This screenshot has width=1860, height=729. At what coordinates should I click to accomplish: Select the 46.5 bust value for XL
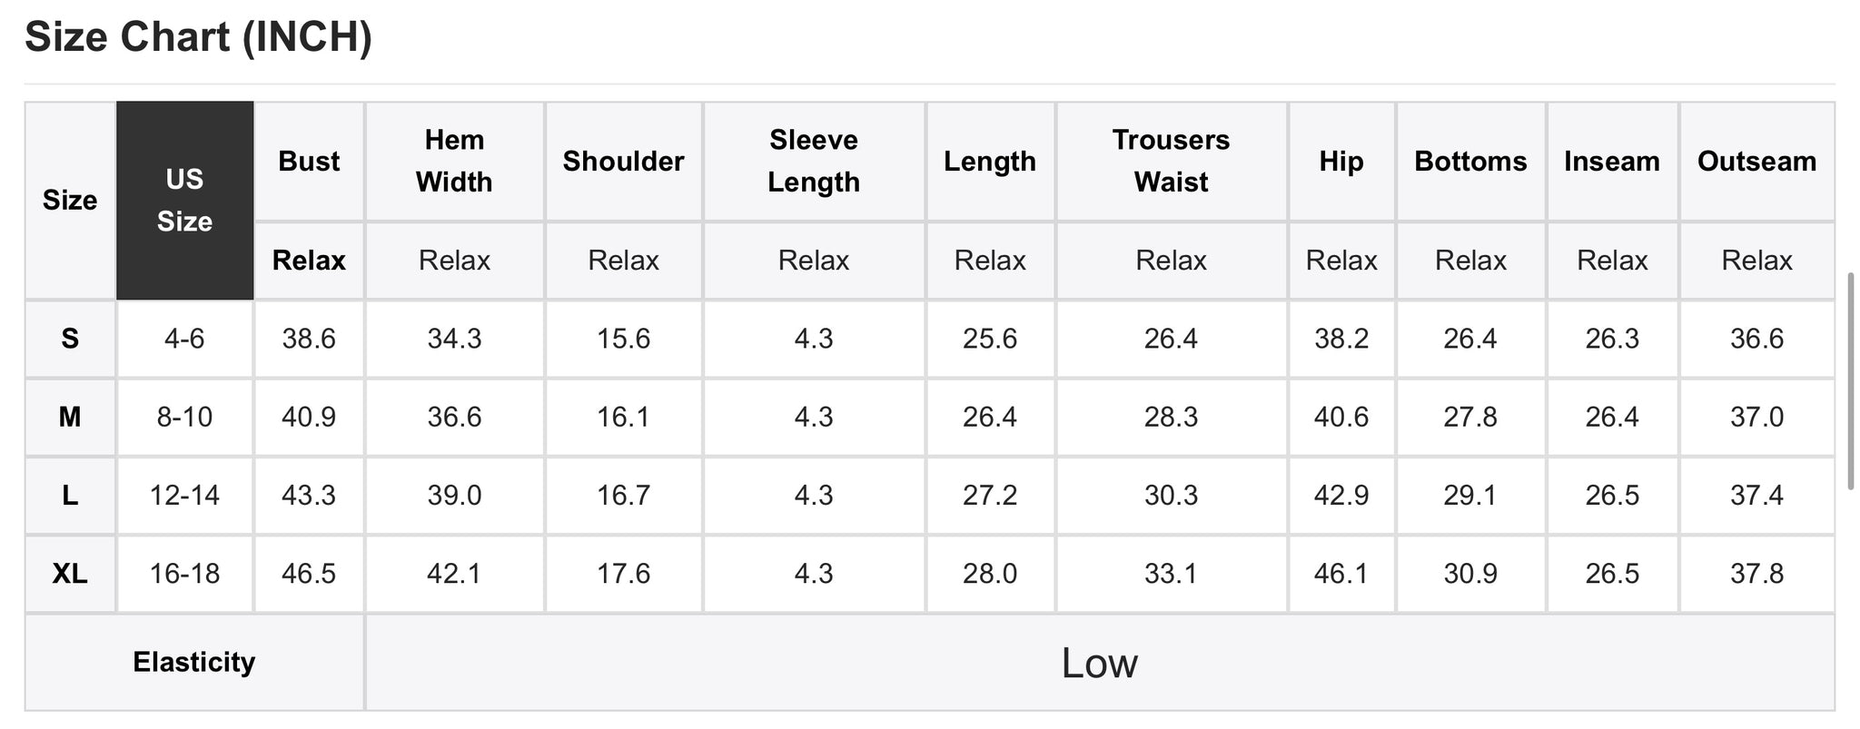[309, 574]
